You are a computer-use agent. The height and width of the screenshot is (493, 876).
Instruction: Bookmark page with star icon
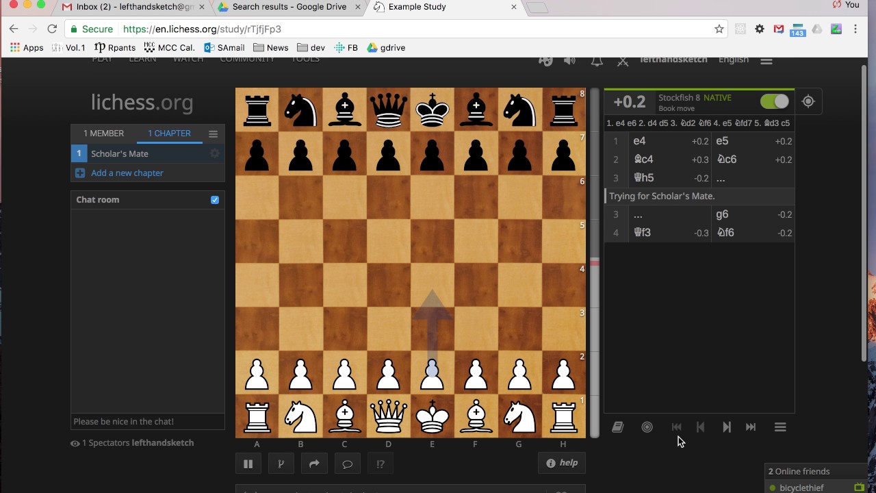719,29
